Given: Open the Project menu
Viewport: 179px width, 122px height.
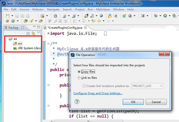Looking at the screenshot, I should coord(80,9).
